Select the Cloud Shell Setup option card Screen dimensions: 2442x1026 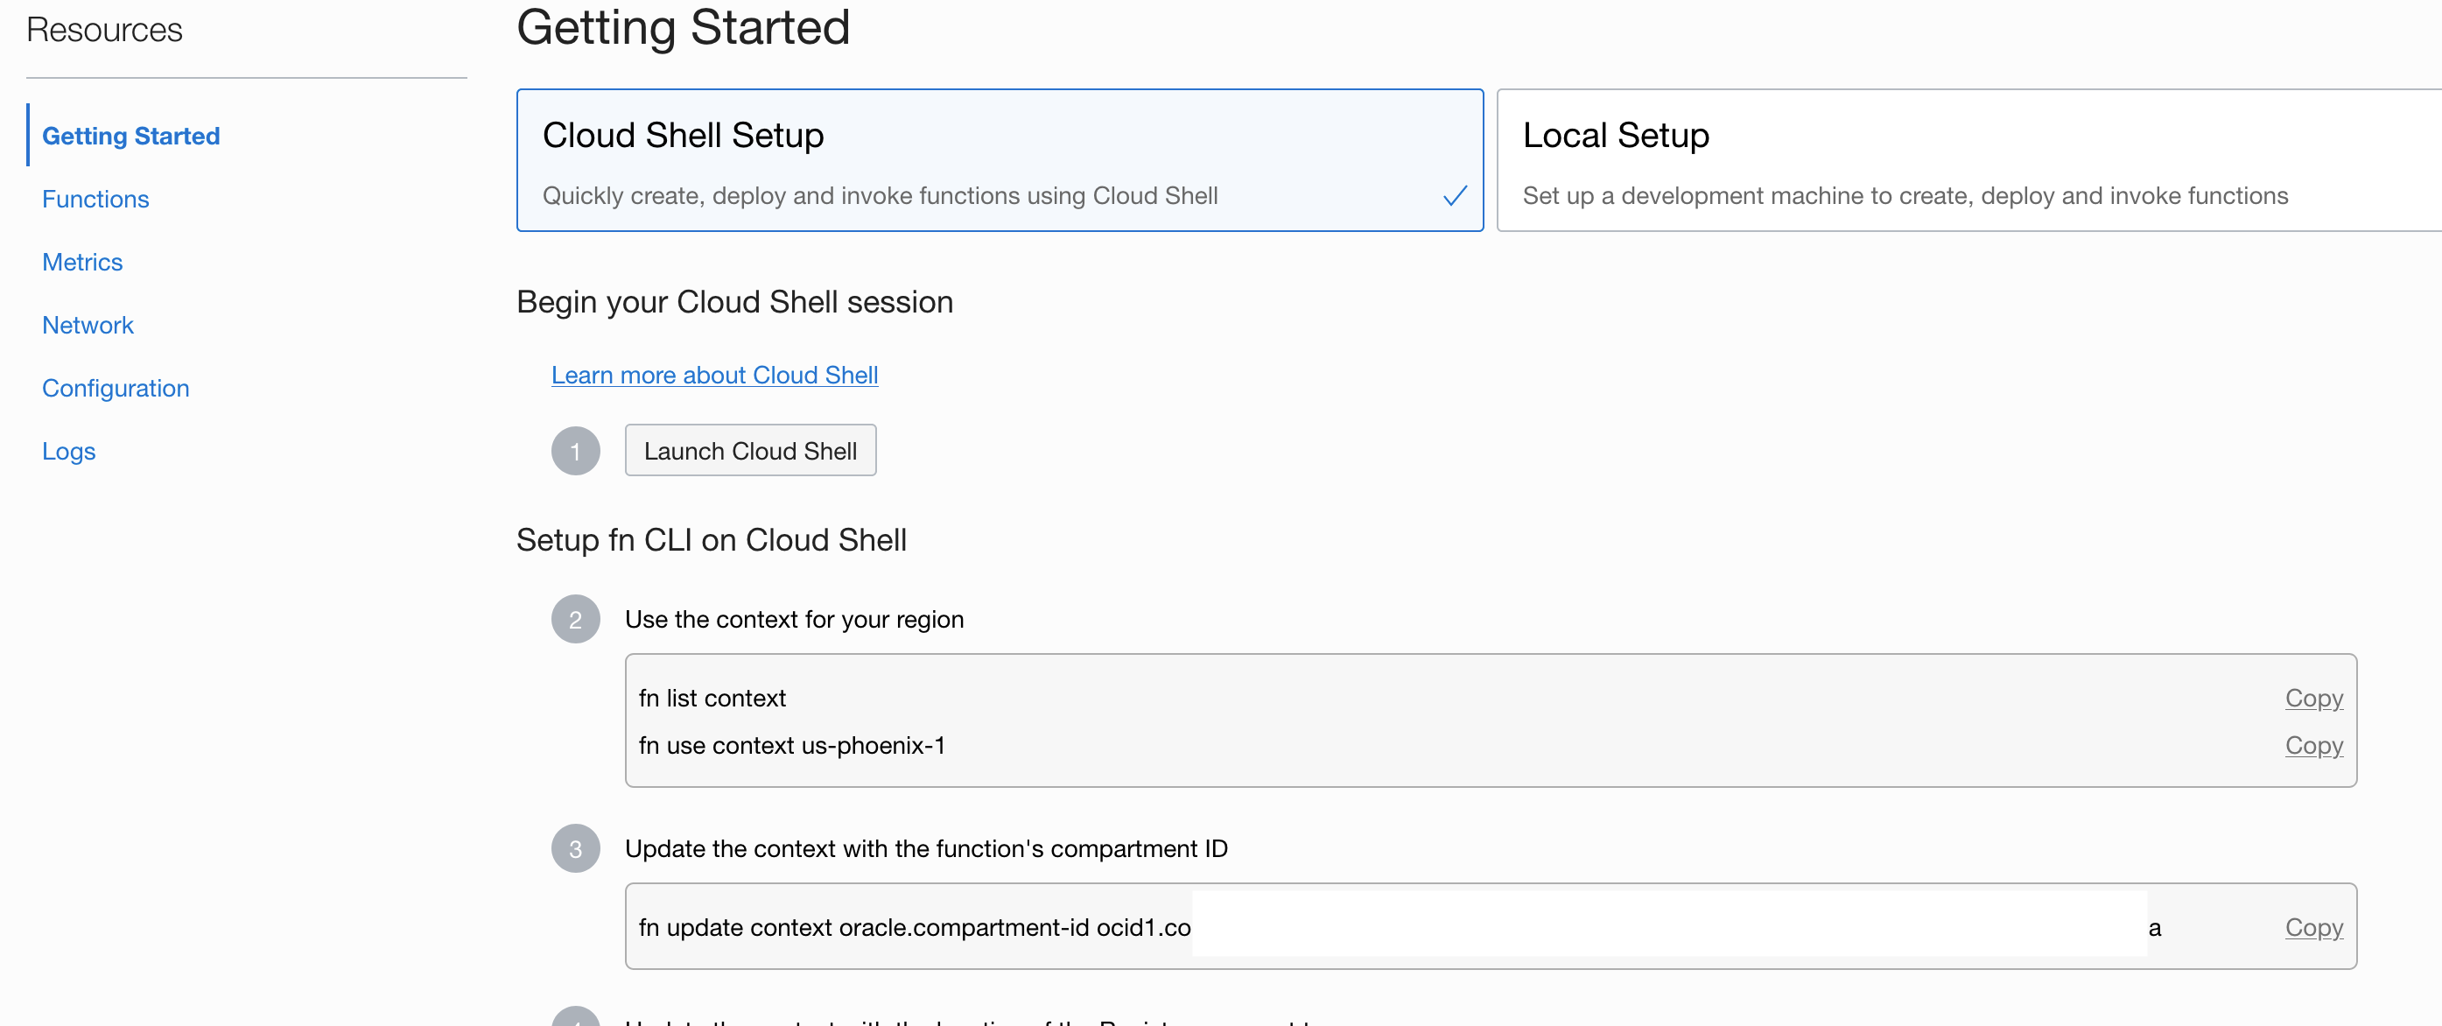point(1000,159)
